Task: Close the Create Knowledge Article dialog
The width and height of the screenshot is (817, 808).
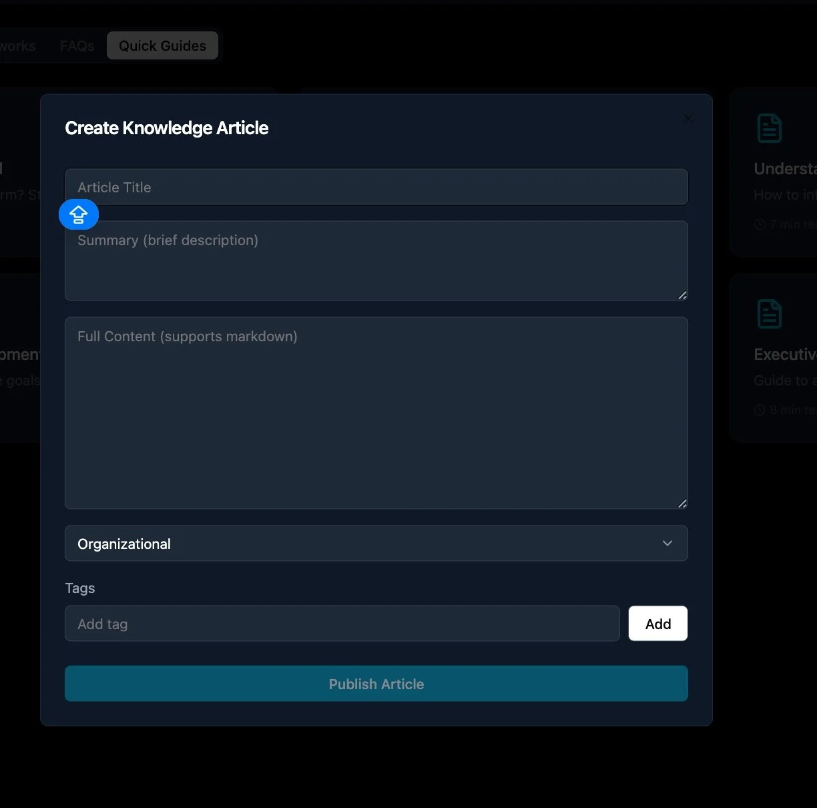Action: (x=688, y=119)
